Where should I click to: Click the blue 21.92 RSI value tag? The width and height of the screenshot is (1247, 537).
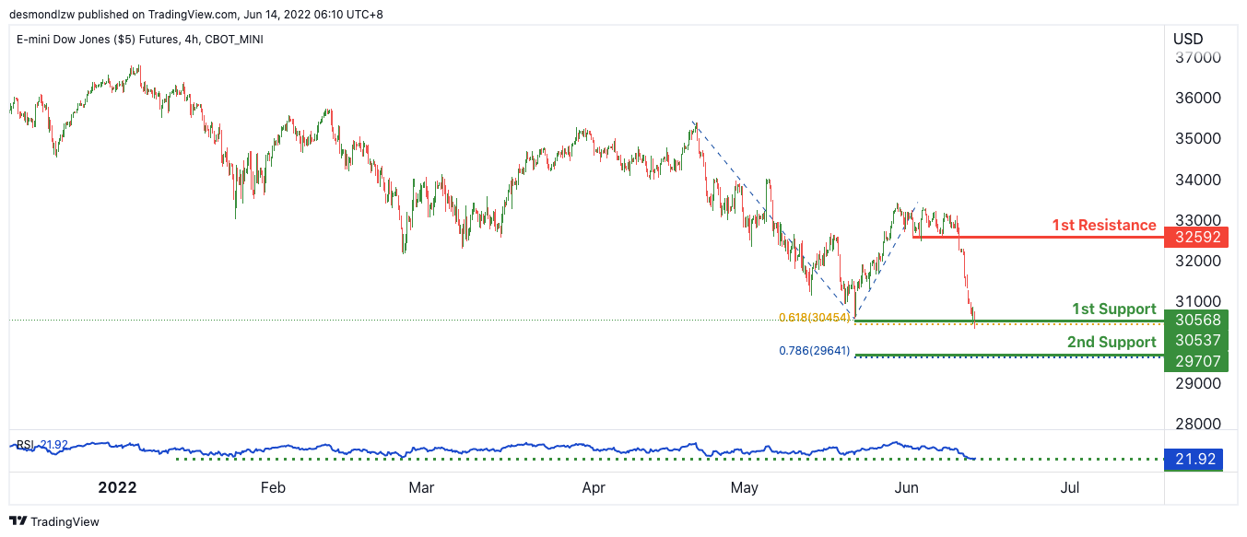point(1192,459)
